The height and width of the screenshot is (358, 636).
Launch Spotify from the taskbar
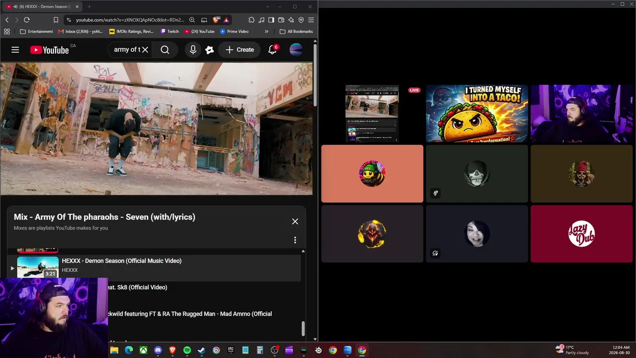[187, 350]
